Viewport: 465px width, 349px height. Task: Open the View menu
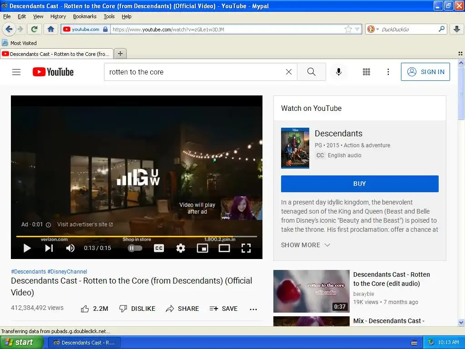(38, 16)
